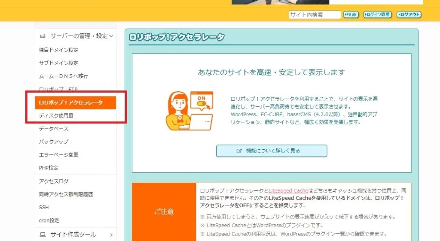The height and width of the screenshot is (241, 440).
Task: Click the ロリポップ!アクセラレータ page heading
Action: point(177,37)
